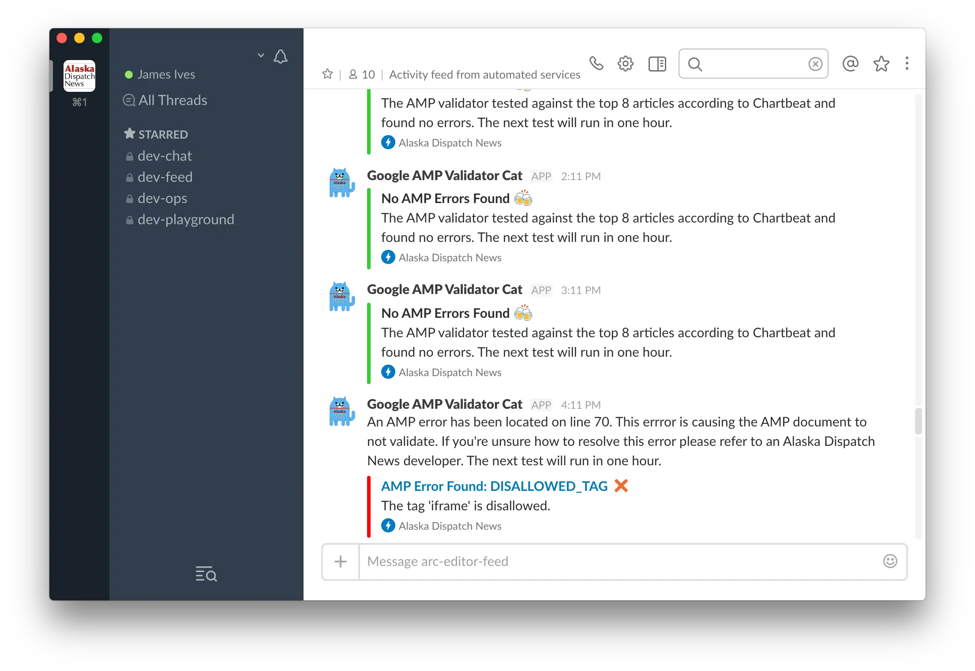View recent mentions with the @ icon
The width and height of the screenshot is (975, 671).
851,64
